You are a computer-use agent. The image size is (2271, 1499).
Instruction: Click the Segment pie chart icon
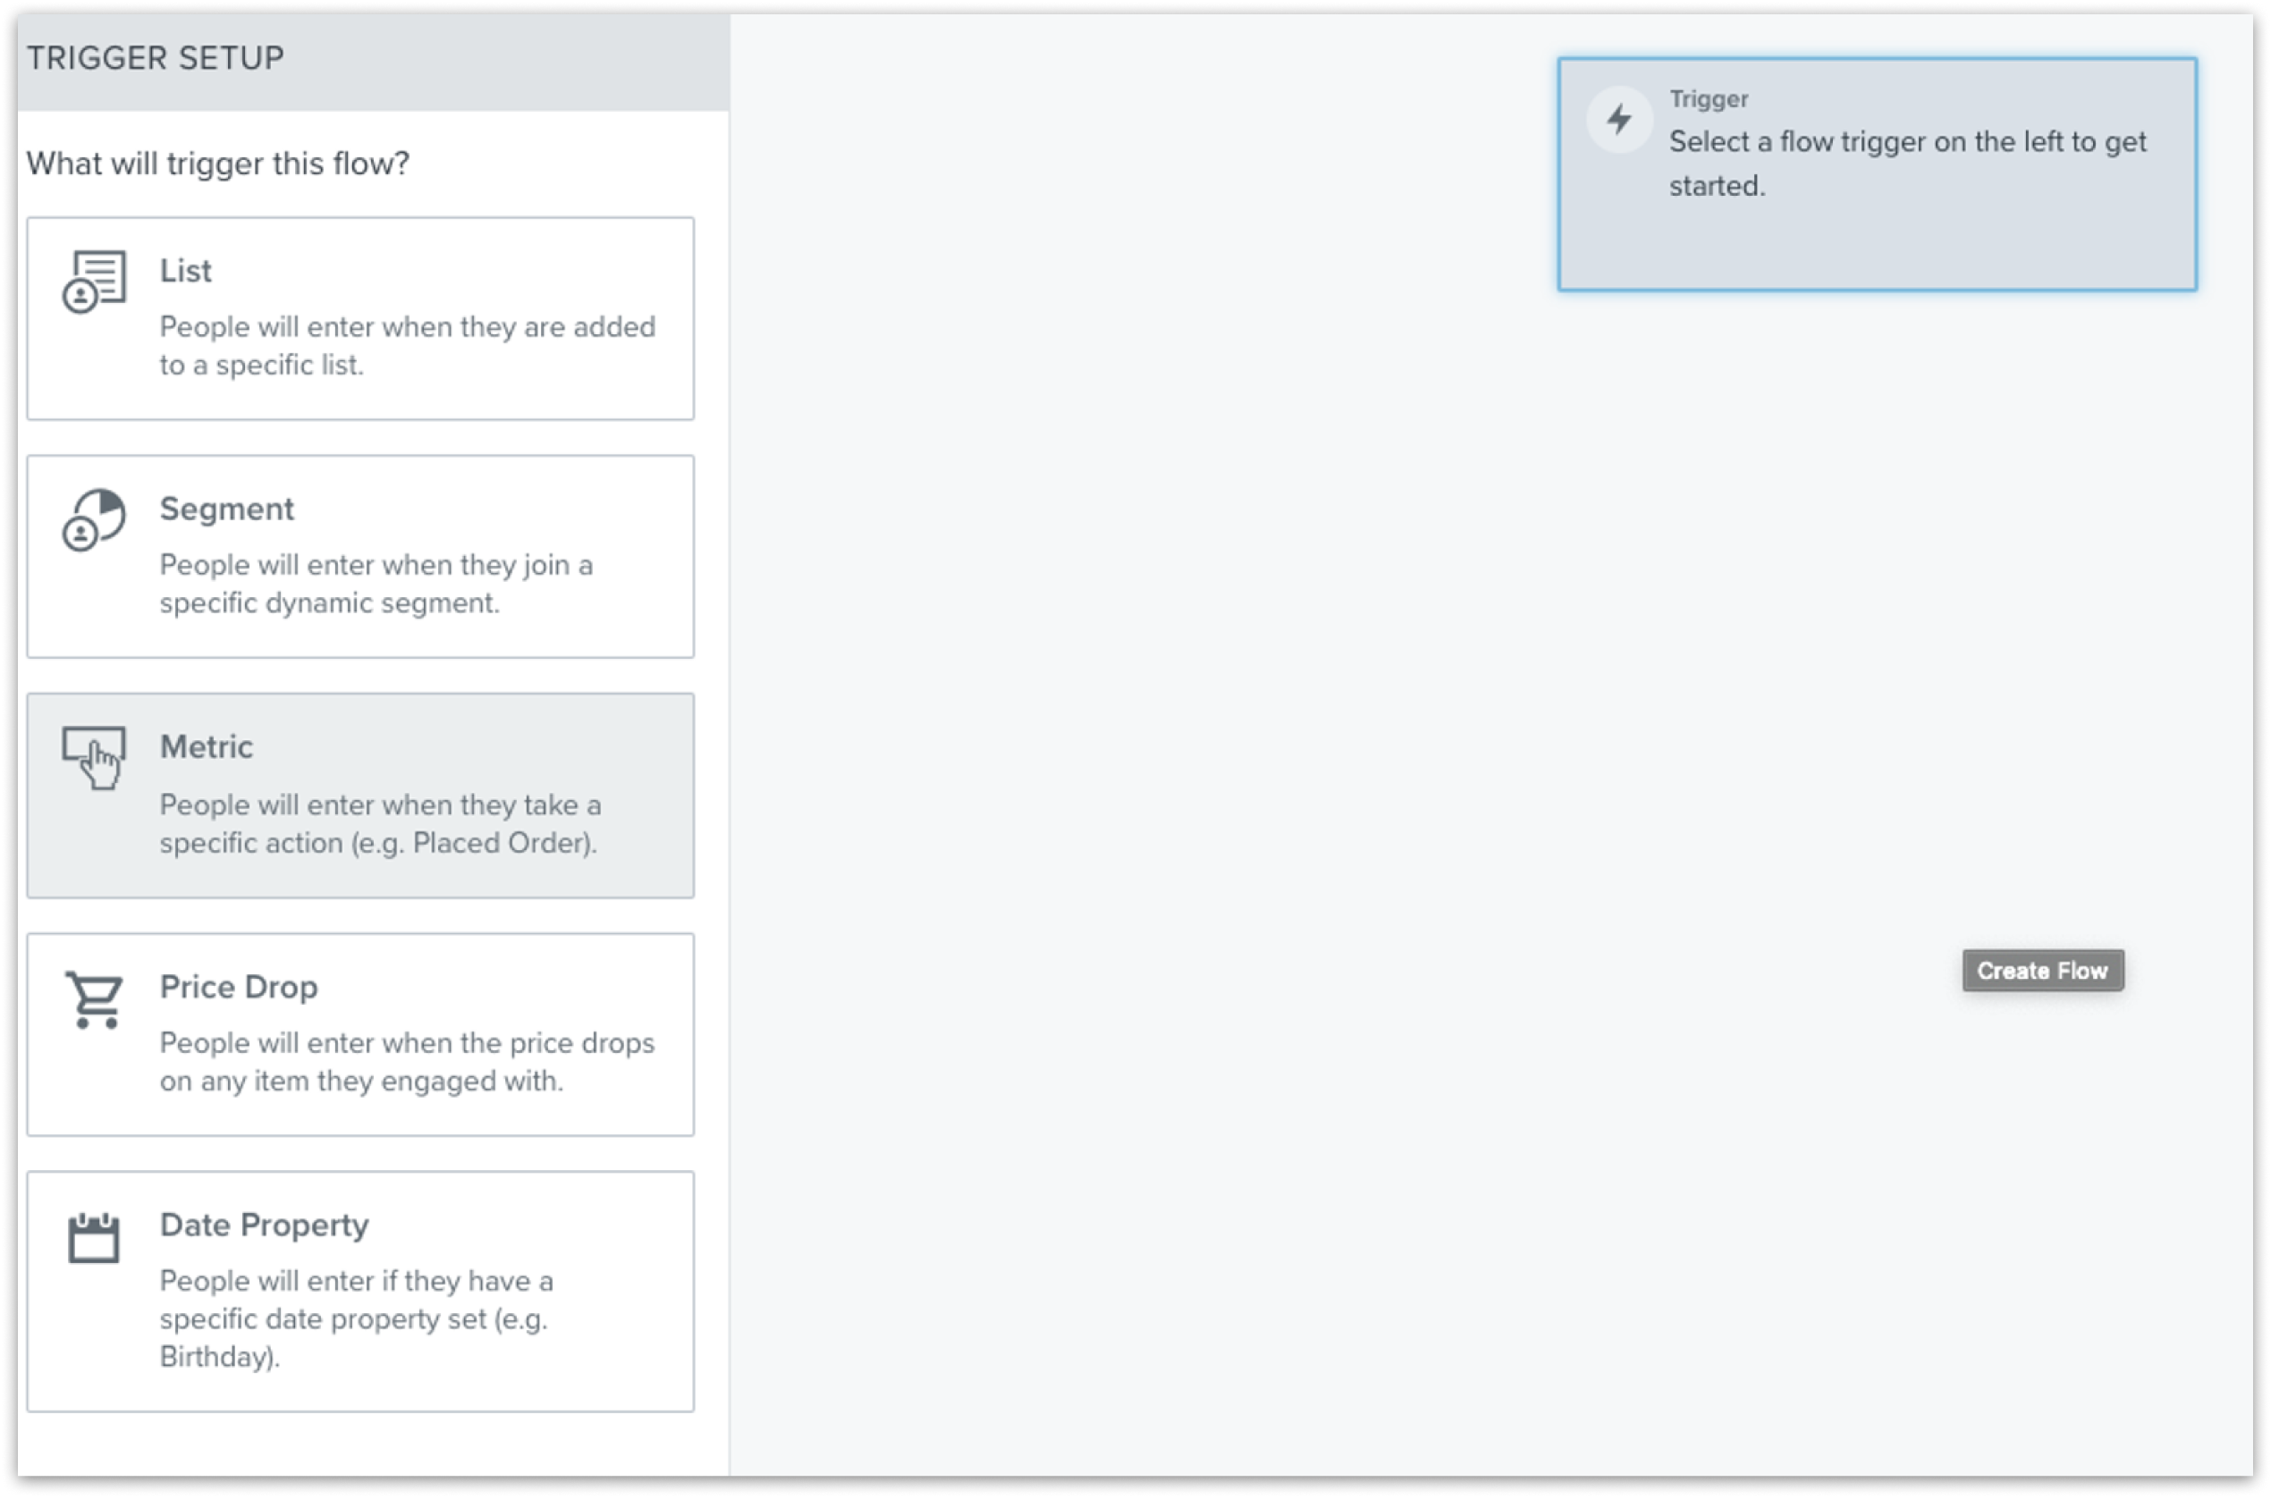pos(94,520)
